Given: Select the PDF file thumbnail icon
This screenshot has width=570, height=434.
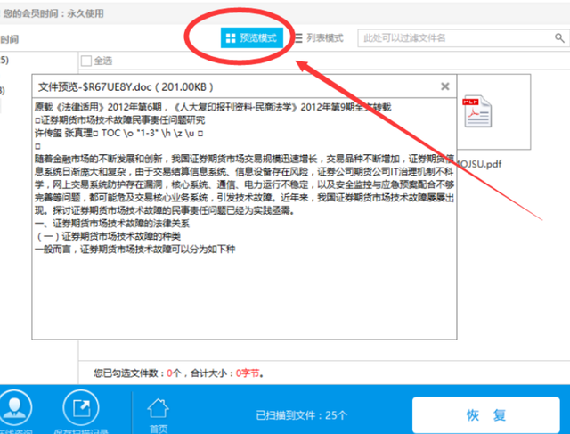Looking at the screenshot, I should (477, 111).
